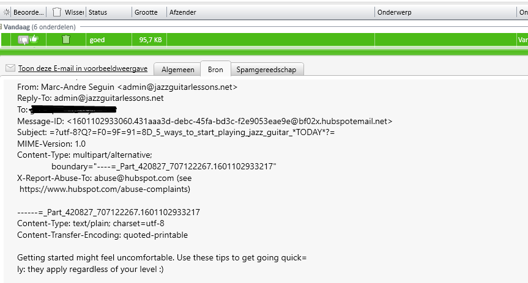Viewport: 528px width, 283px height.
Task: Click the envelope icon beside the preview link
Action: click(10, 68)
